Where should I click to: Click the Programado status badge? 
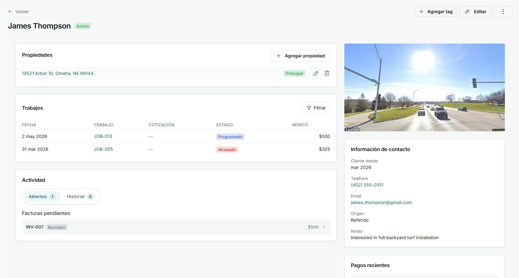[x=230, y=137]
